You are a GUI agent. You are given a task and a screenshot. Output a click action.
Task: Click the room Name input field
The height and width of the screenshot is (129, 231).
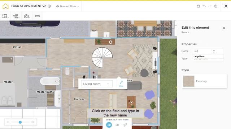pos(208,51)
